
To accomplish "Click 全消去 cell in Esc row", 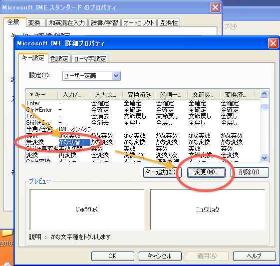I will click(100, 116).
